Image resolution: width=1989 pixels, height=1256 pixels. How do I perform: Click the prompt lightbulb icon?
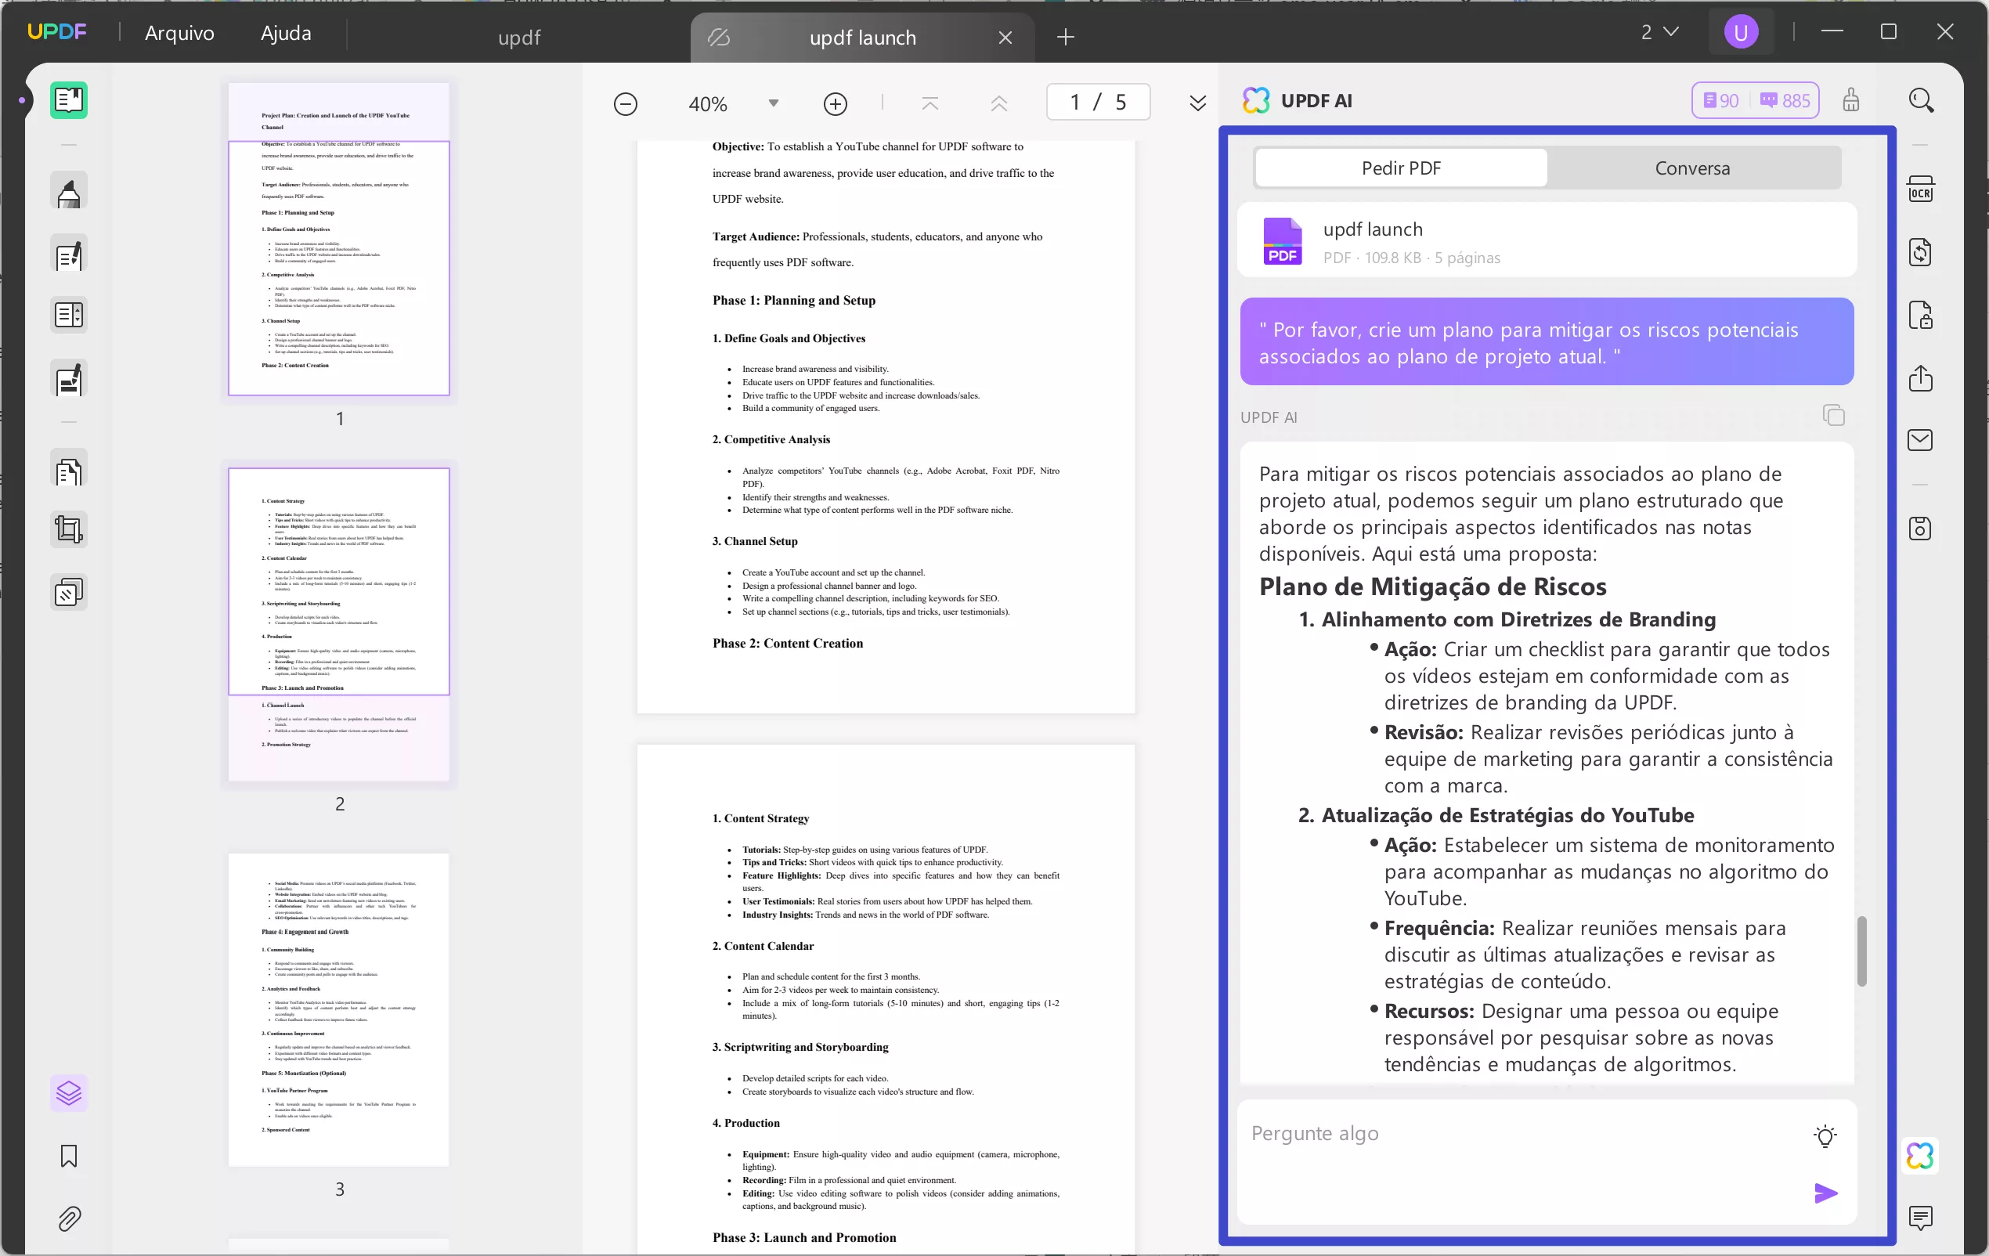(x=1825, y=1135)
